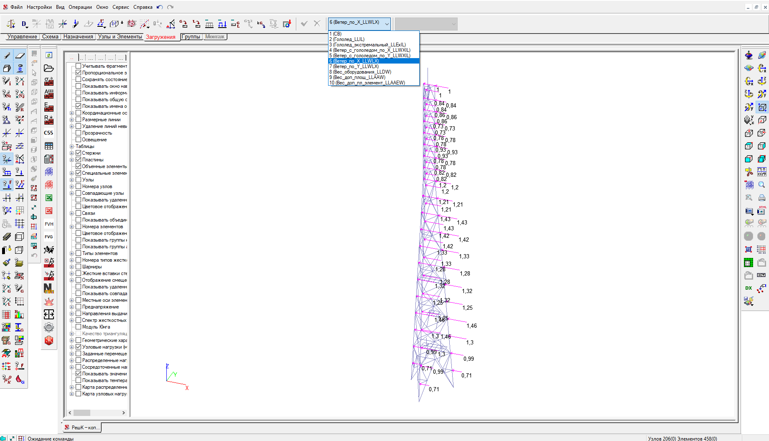Click the filter panel horizontal scrollbar right arrow
The width and height of the screenshot is (769, 441).
pos(123,413)
